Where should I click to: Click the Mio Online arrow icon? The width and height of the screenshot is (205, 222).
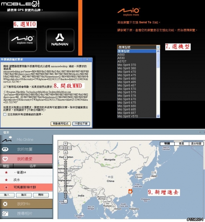point(7,139)
